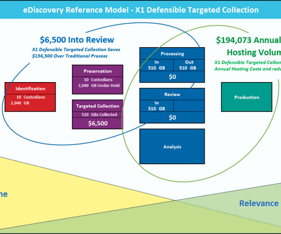281x234 pixels.
Task: Select the Review box header
Action: click(x=172, y=94)
